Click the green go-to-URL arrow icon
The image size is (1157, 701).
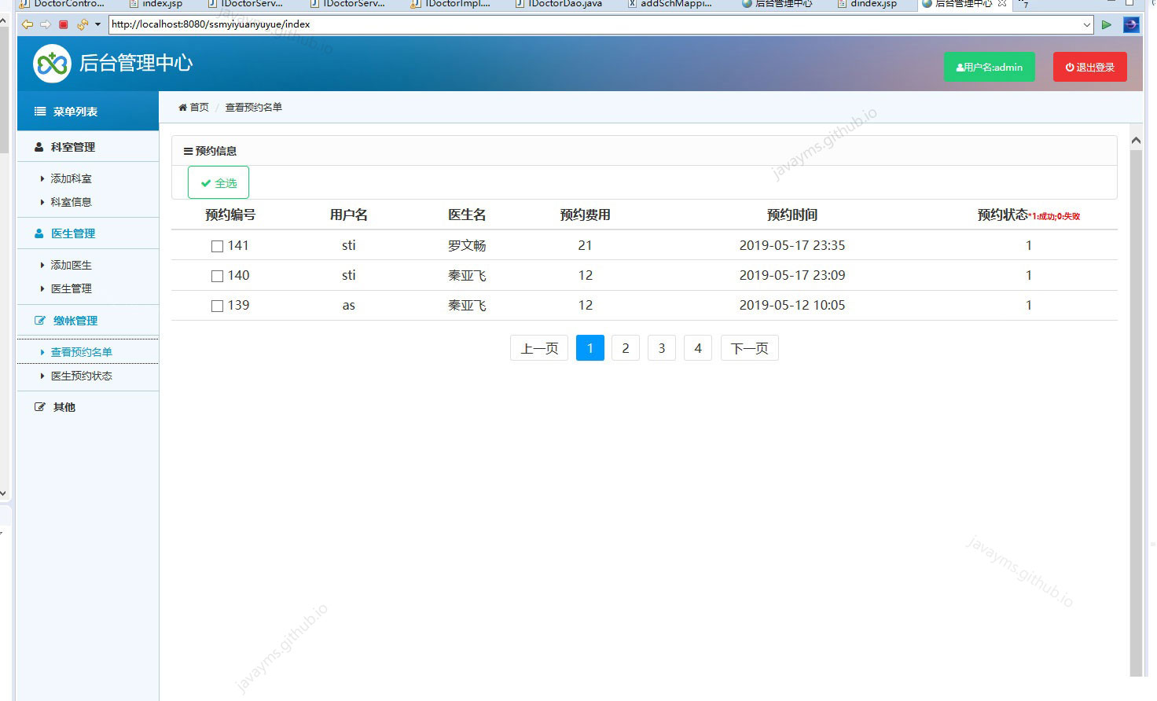click(x=1107, y=24)
